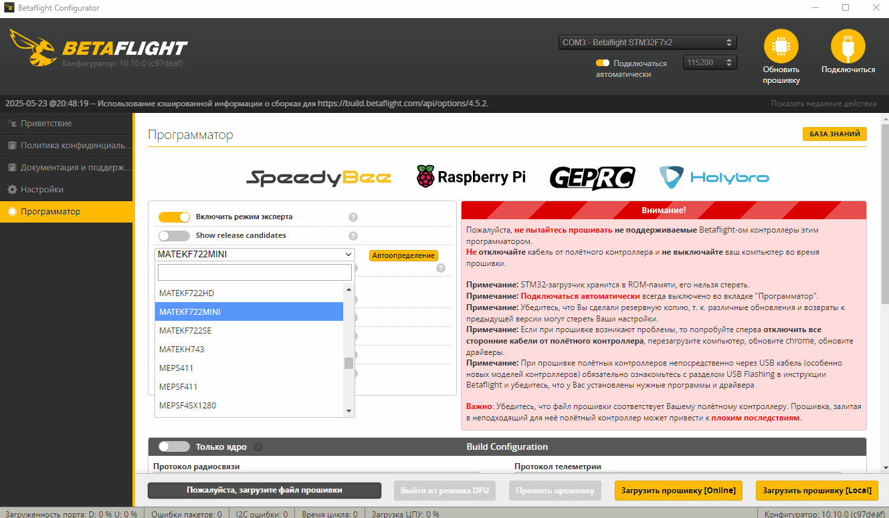Click help icon beside Автоопределение button
The image size is (889, 518).
(x=441, y=268)
